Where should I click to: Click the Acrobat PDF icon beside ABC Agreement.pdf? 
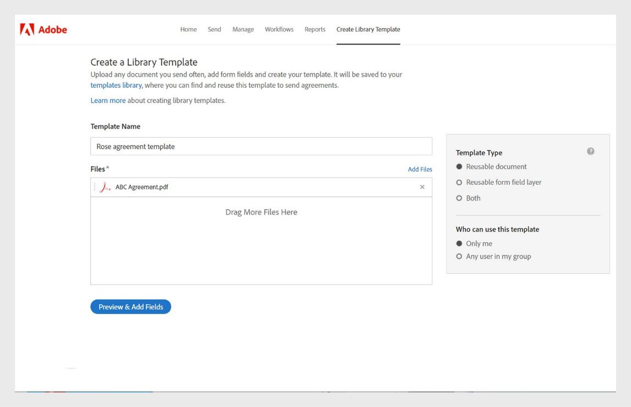pos(104,186)
